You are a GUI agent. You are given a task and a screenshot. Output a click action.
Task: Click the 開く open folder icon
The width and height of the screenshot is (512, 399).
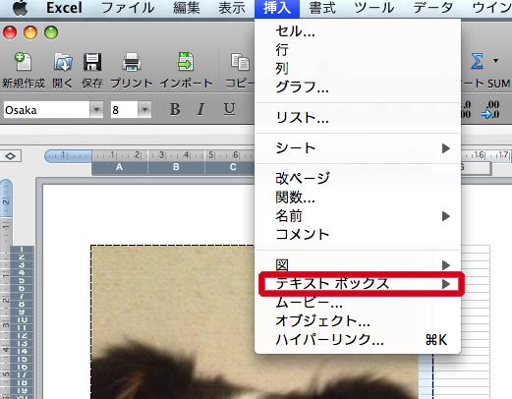coord(63,62)
